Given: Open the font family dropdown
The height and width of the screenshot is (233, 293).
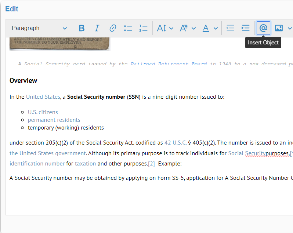Looking at the screenshot, I should point(187,28).
